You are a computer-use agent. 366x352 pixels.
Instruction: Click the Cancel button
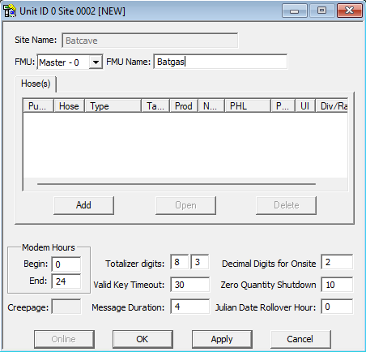pos(300,339)
